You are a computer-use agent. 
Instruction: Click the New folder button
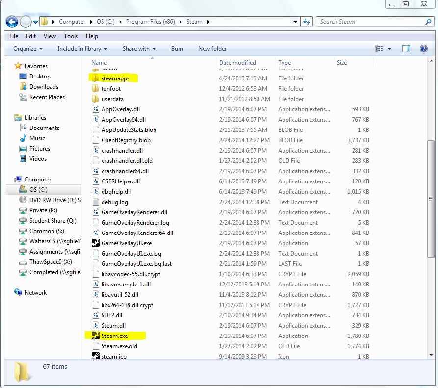(x=212, y=49)
